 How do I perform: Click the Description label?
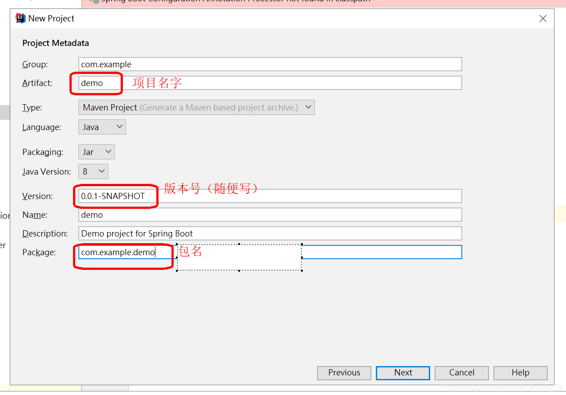45,234
